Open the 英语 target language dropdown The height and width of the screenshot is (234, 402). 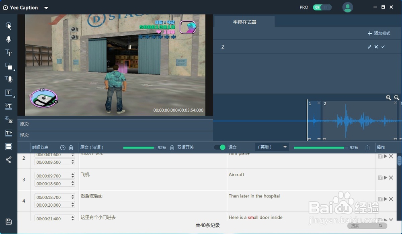point(272,147)
